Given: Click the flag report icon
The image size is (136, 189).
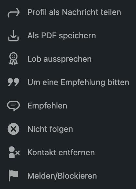Looking at the screenshot, I should (14, 175).
